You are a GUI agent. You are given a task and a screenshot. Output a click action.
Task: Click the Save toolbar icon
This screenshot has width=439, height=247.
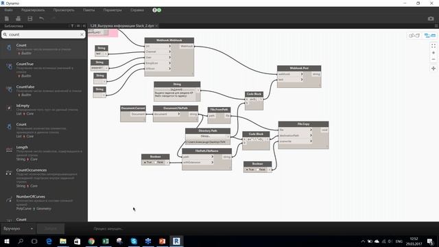click(x=30, y=19)
